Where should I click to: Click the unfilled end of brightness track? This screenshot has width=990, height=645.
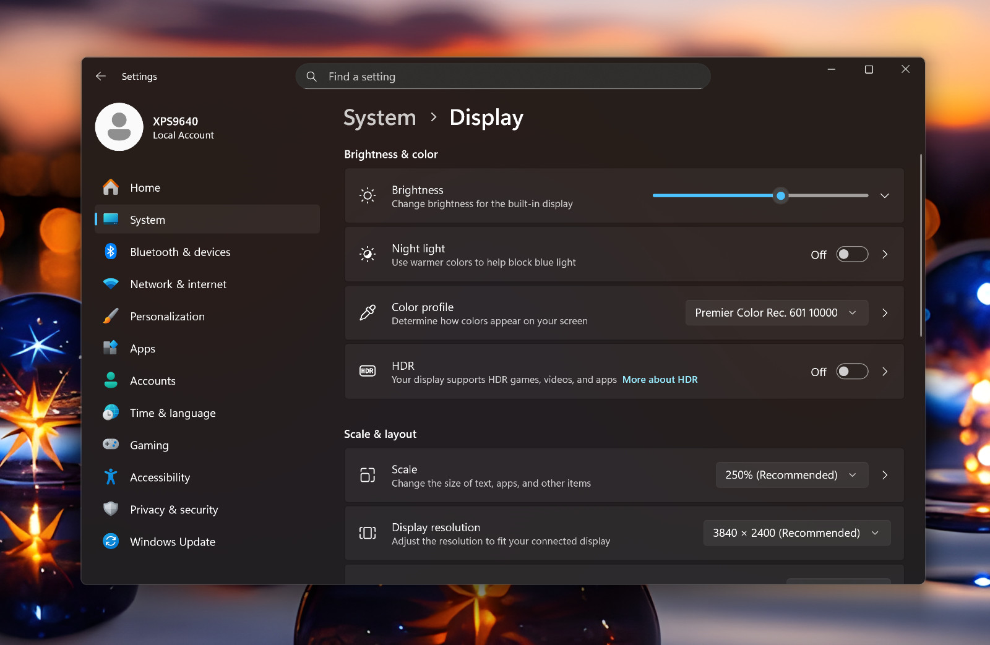pos(865,195)
